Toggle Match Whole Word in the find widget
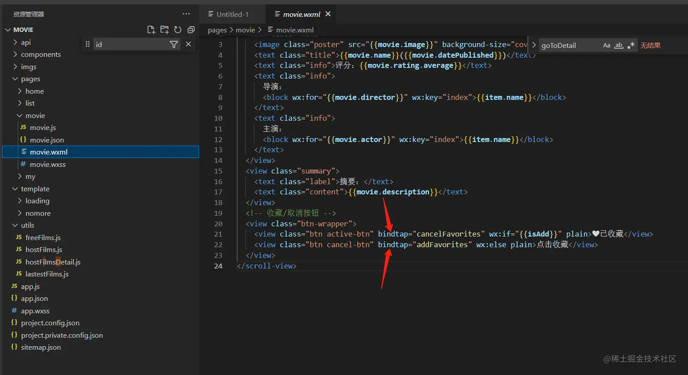 (619, 45)
